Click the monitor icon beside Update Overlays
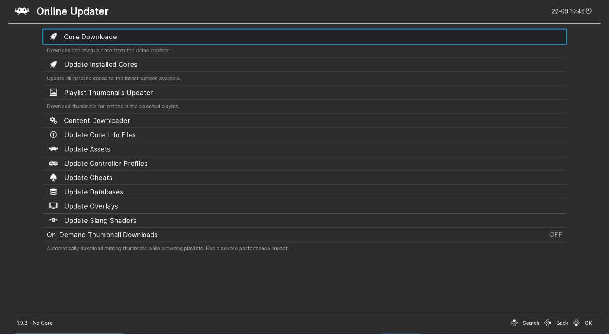The height and width of the screenshot is (334, 609). pos(53,206)
